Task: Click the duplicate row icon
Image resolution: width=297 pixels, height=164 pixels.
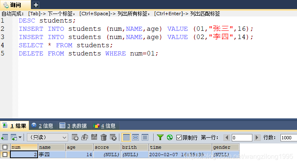Action: point(85,137)
